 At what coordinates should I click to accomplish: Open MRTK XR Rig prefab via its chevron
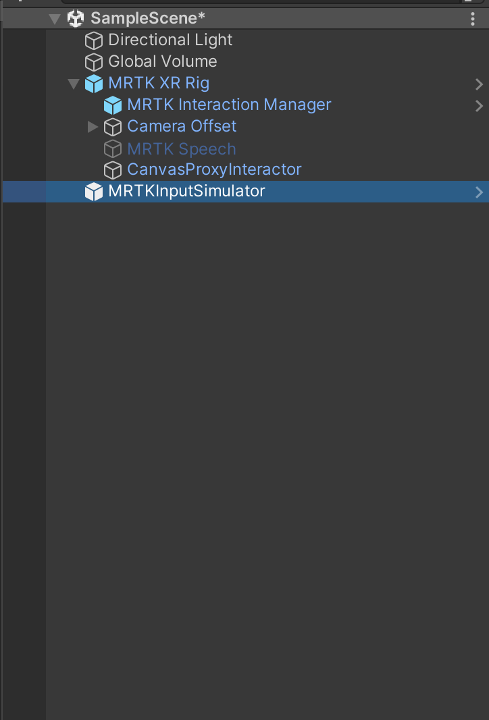coord(479,84)
